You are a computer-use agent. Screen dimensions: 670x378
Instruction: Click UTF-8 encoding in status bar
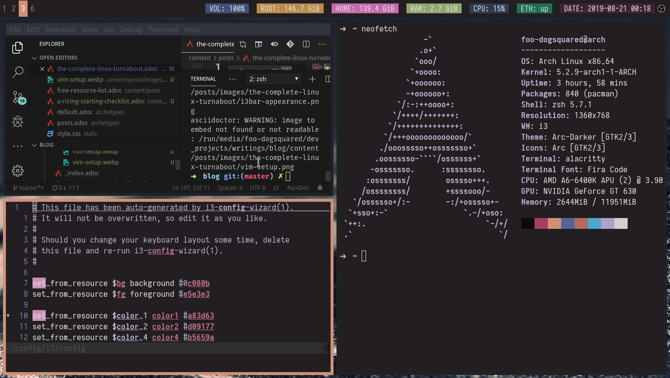[258, 188]
